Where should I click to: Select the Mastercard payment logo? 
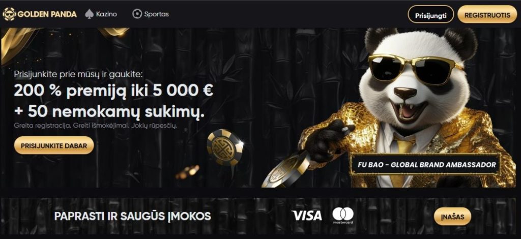coord(343,216)
